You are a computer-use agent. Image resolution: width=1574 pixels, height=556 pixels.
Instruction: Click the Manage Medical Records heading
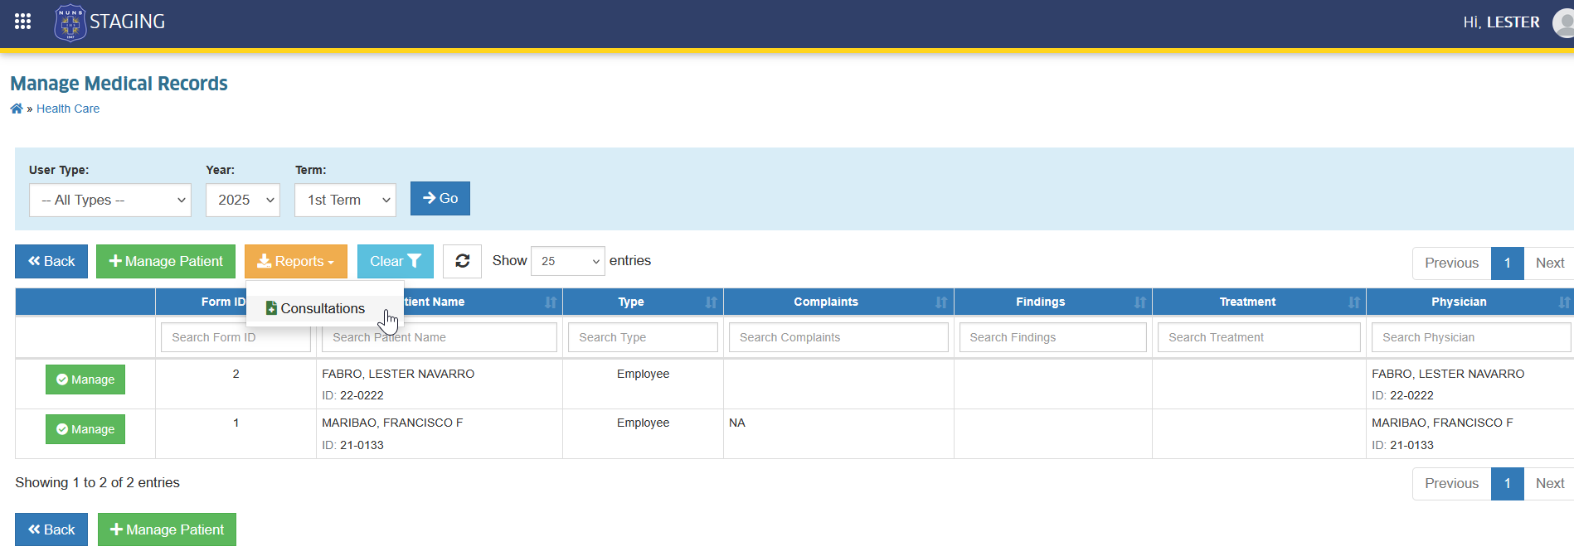coord(119,84)
